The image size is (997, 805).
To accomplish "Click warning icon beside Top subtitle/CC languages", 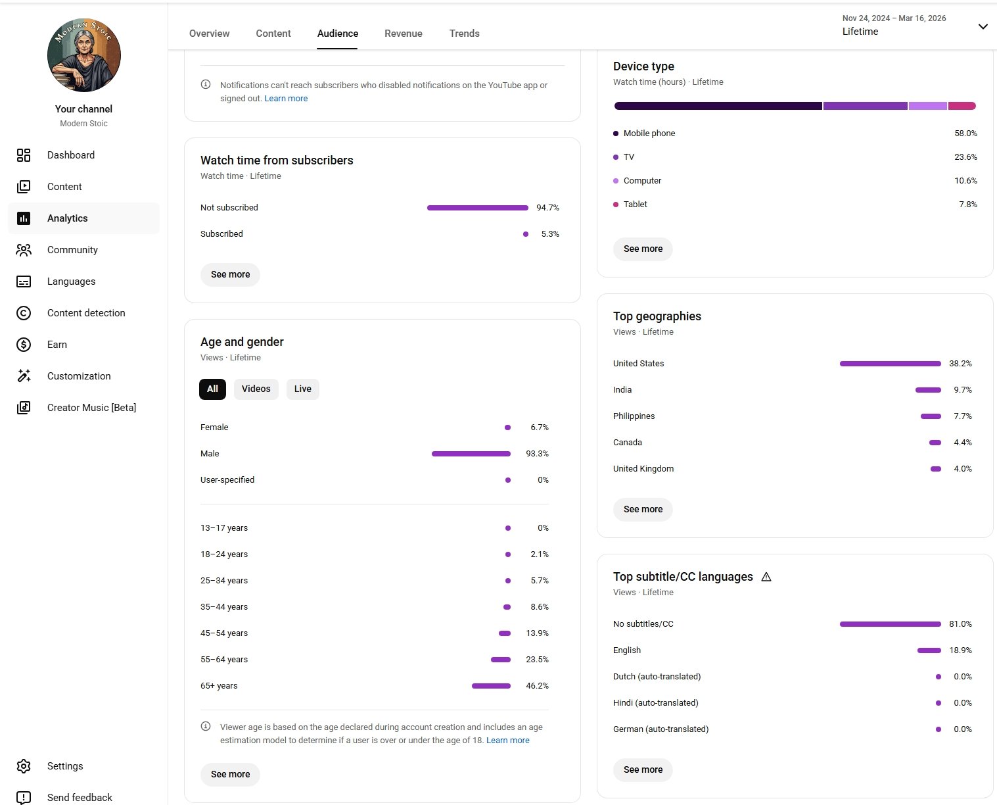I will click(766, 577).
